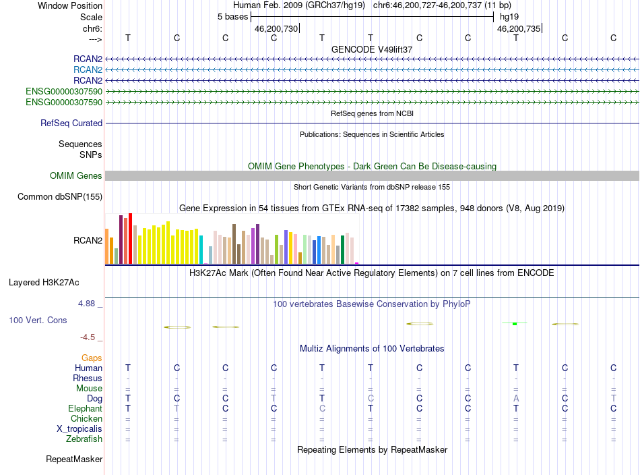This screenshot has height=475, width=640.
Task: Click the '5 bases' scale text
Action: point(232,17)
